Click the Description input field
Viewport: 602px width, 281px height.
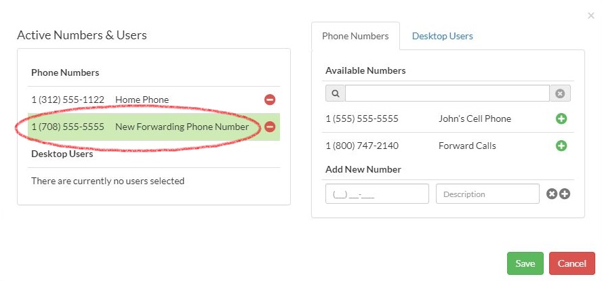pyautogui.click(x=487, y=194)
